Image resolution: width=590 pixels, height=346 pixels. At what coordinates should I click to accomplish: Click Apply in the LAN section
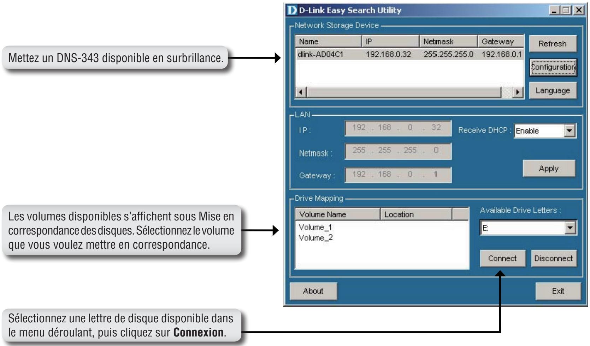(x=549, y=169)
